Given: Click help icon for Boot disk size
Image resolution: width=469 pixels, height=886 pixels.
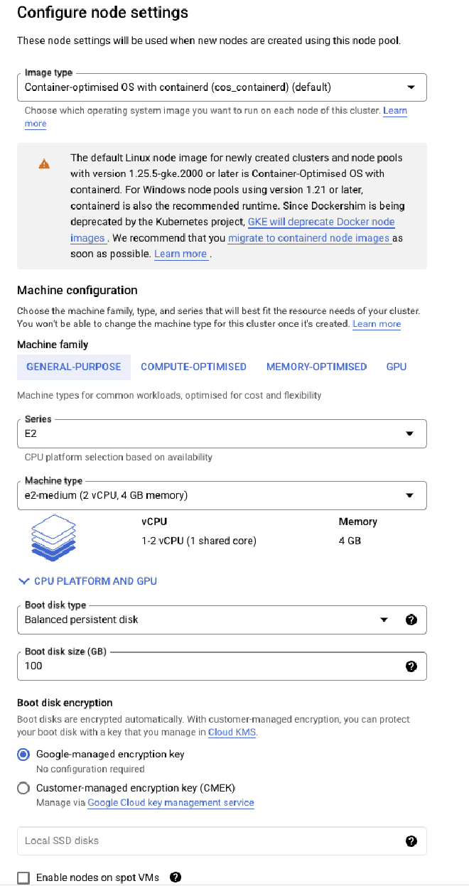Looking at the screenshot, I should (x=411, y=666).
